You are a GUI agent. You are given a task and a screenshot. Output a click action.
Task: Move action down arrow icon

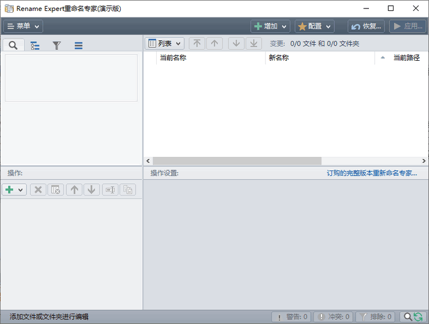[92, 189]
